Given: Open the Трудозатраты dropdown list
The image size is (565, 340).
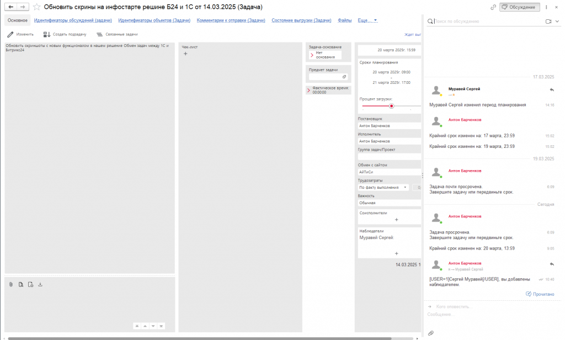Looking at the screenshot, I should click(x=406, y=187).
